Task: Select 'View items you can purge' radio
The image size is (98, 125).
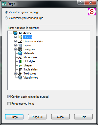Action: [x=6, y=12]
